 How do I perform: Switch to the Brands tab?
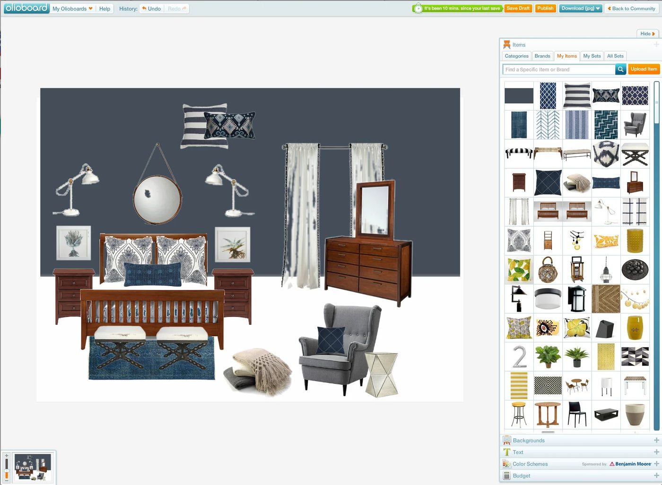click(542, 56)
